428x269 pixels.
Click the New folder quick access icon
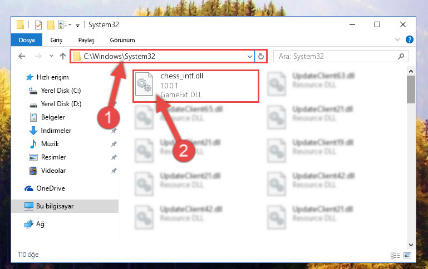coord(51,25)
